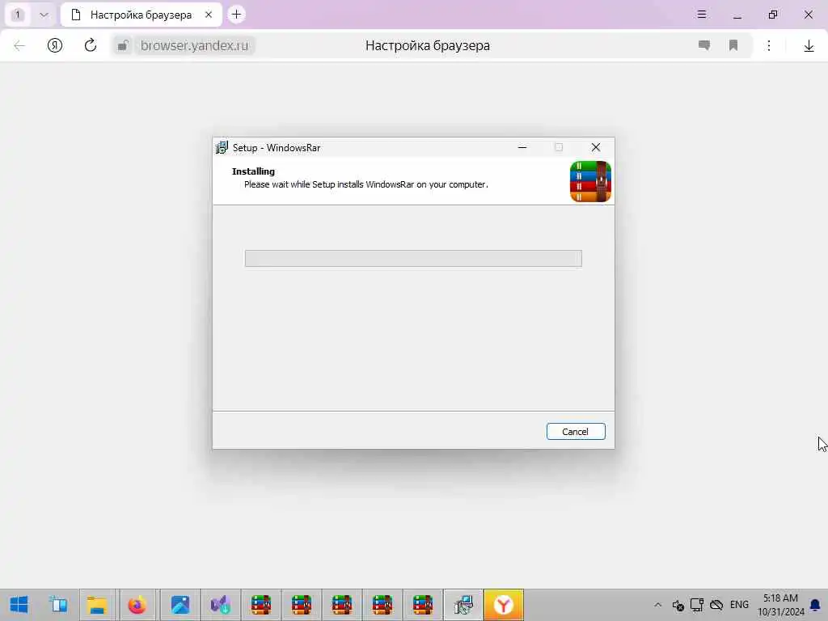The image size is (828, 621).
Task: Click the WinRAR books logo in installer
Action: [590, 182]
